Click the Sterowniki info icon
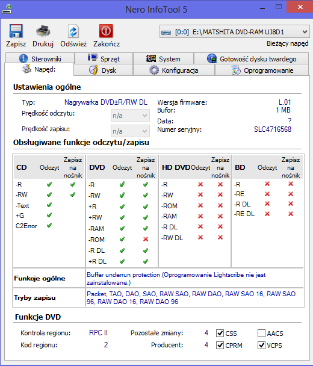 [23, 58]
